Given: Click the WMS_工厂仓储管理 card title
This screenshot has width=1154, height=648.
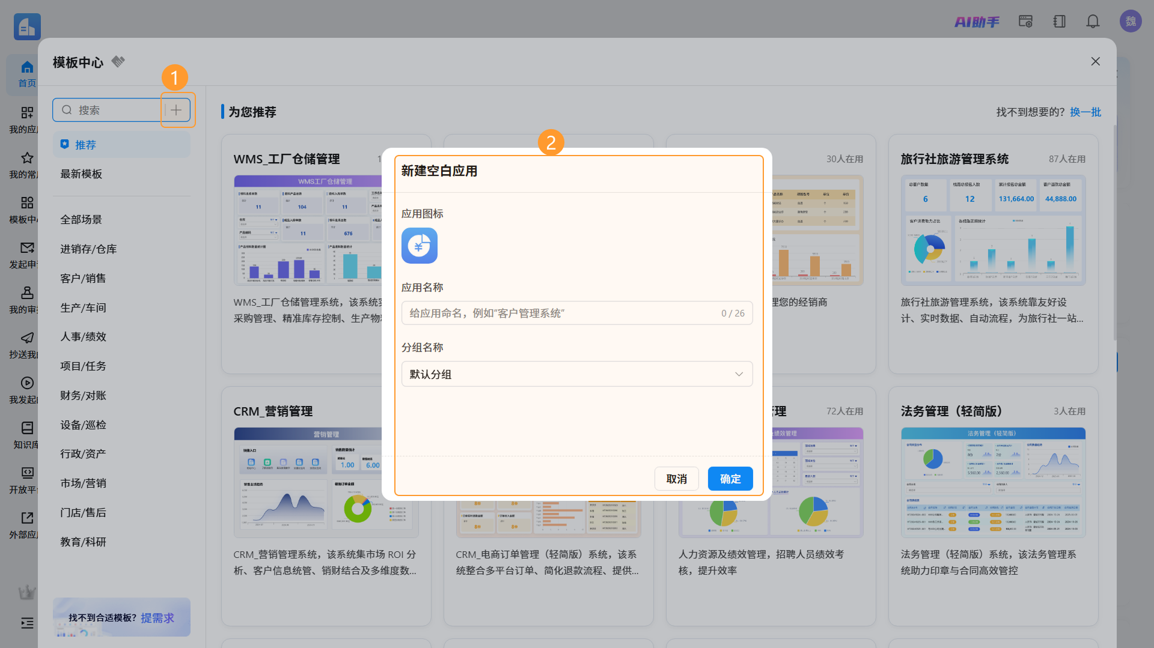Looking at the screenshot, I should click(287, 159).
